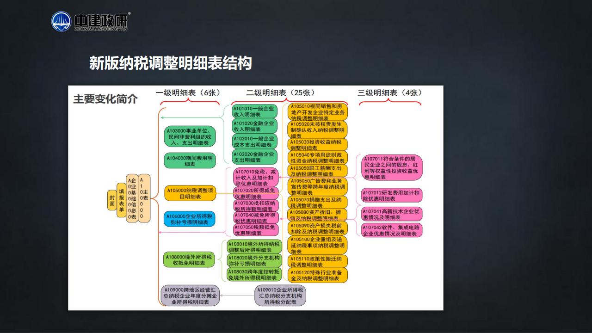Click A109010 汇总纳税分支机构分配表
Screen dimensions: 592x333
280,296
